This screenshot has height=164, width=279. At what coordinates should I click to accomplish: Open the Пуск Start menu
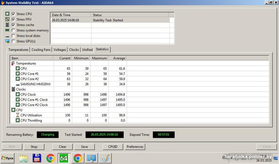[7, 158]
